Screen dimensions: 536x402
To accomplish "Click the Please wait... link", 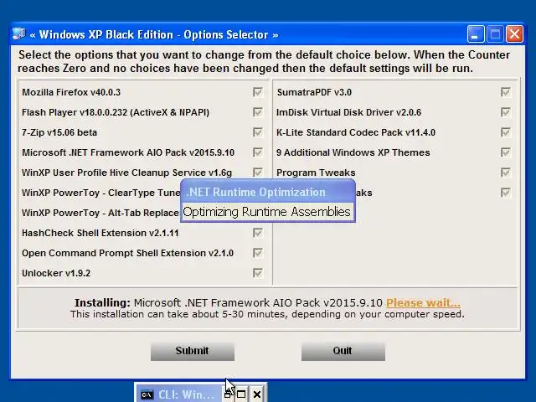I will 423,303.
